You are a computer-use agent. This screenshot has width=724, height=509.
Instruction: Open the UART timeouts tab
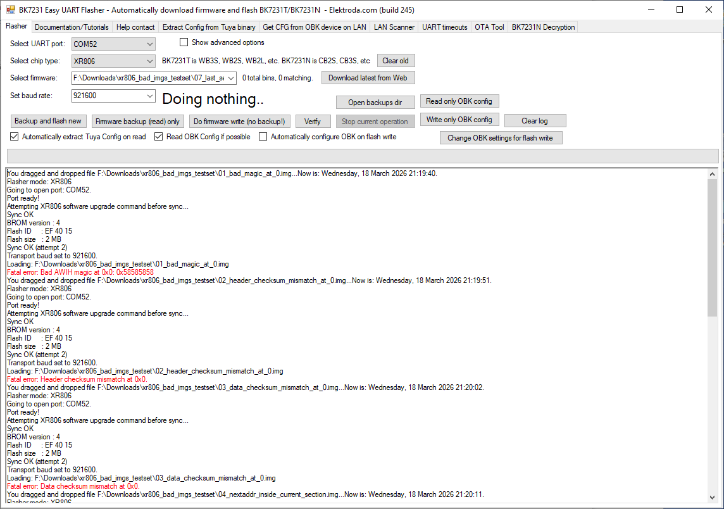click(445, 27)
